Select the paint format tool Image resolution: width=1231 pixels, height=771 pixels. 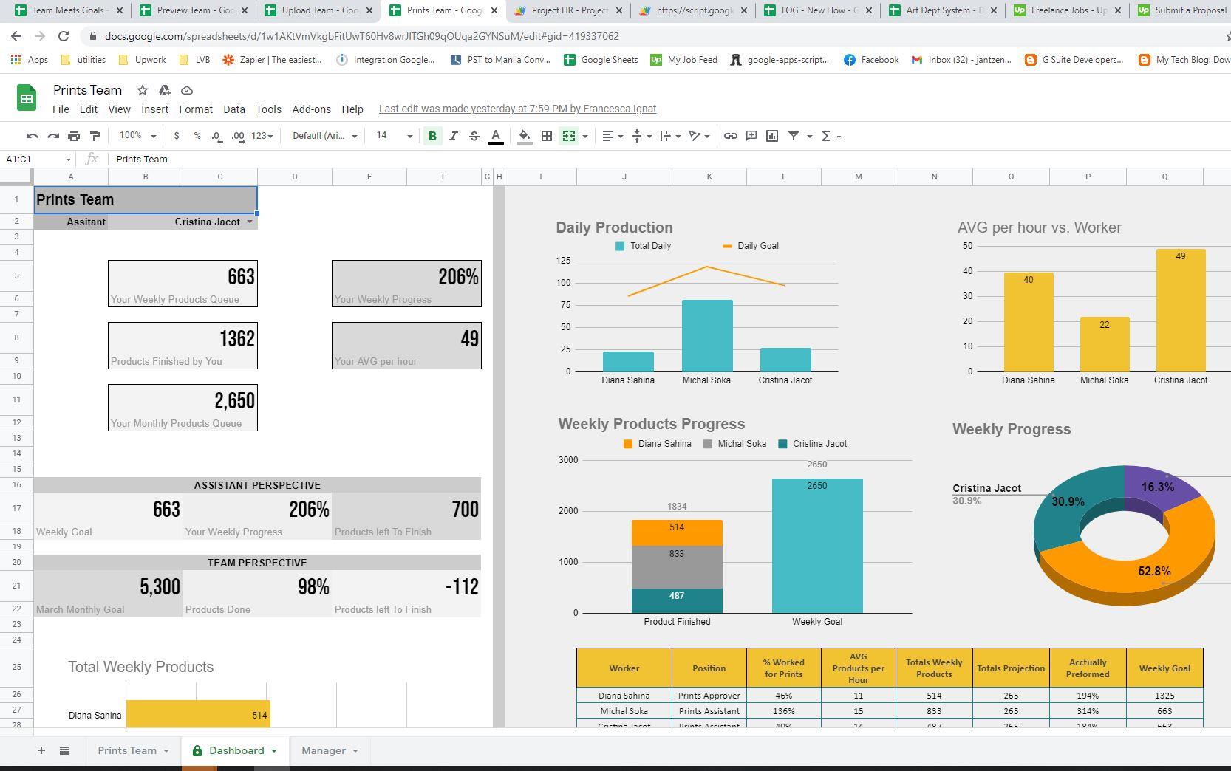[x=95, y=136]
